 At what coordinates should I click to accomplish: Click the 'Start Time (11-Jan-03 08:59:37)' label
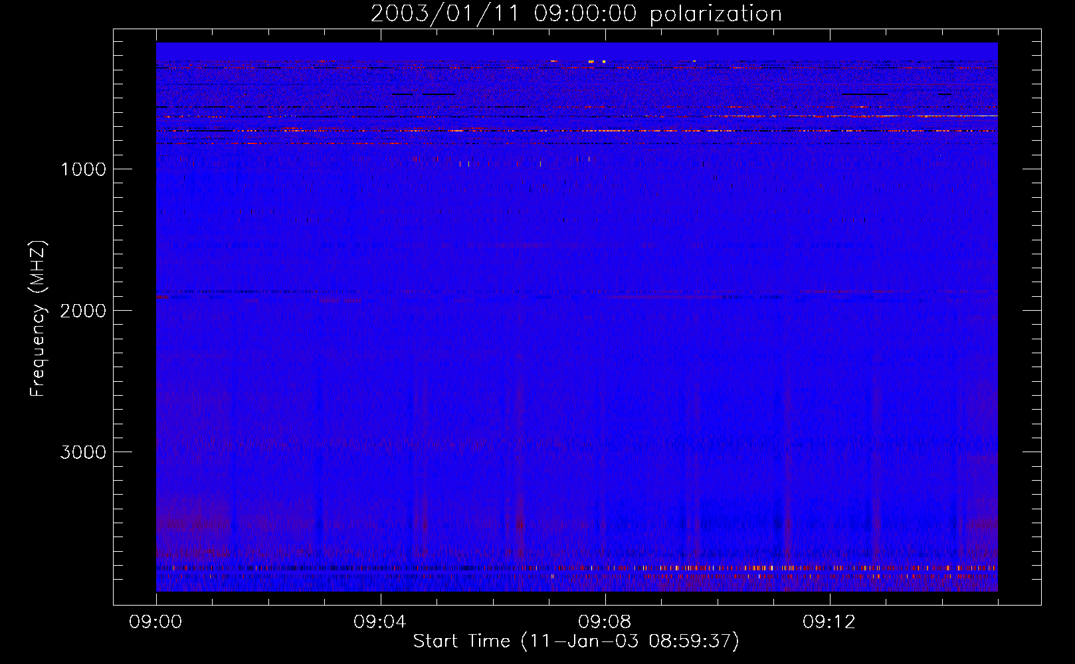click(576, 641)
